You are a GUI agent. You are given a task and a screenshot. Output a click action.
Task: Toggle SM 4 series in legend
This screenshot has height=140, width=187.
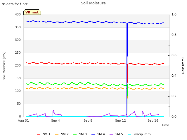coord(98,134)
